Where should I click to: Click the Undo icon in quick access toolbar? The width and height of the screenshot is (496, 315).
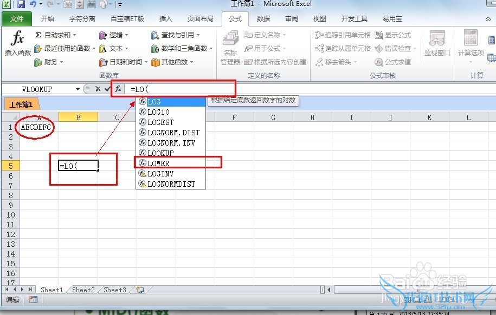pos(33,4)
